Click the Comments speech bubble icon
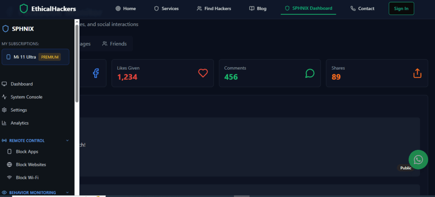 310,73
